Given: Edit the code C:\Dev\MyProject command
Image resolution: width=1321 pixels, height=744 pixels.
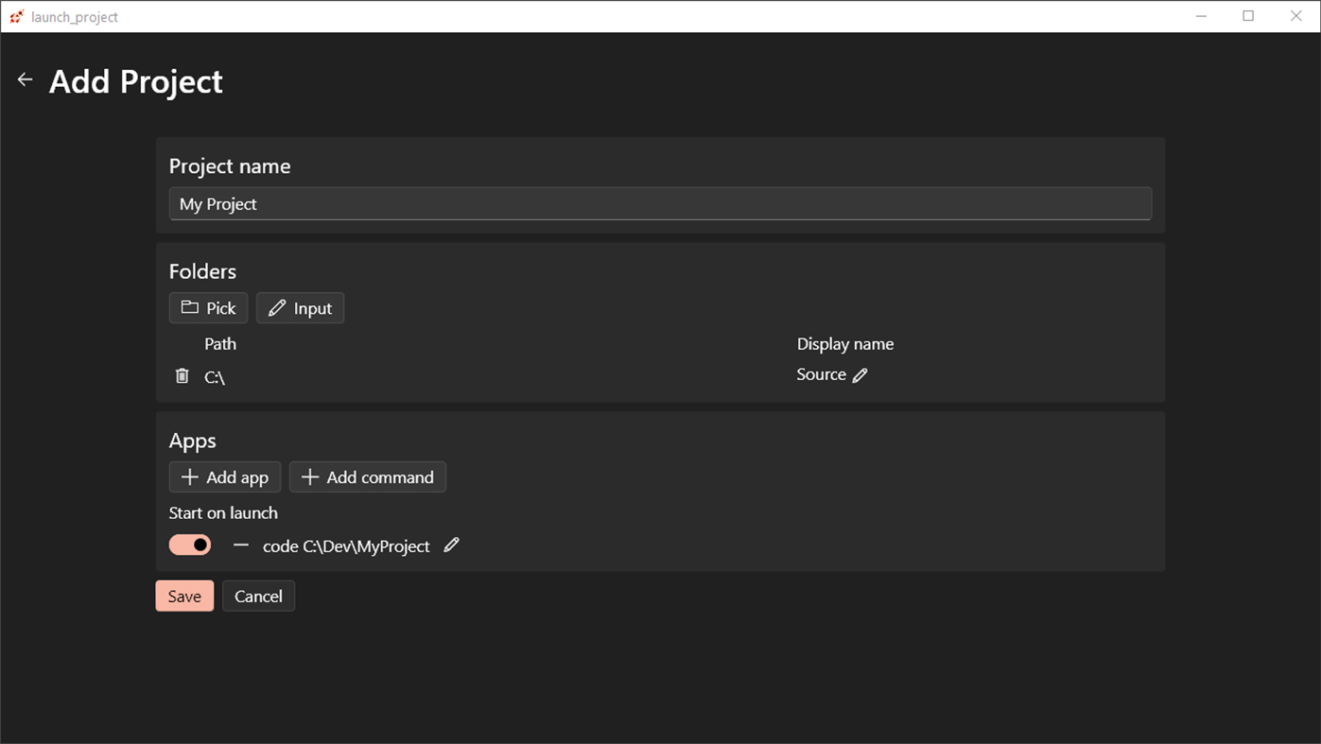Looking at the screenshot, I should [452, 545].
